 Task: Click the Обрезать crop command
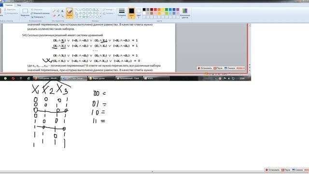[37, 10]
